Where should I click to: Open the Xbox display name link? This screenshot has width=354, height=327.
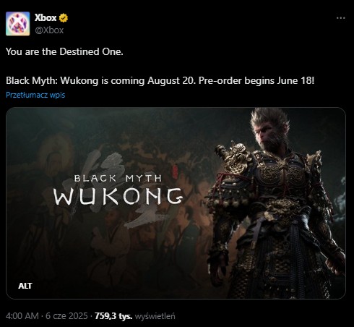click(x=46, y=18)
